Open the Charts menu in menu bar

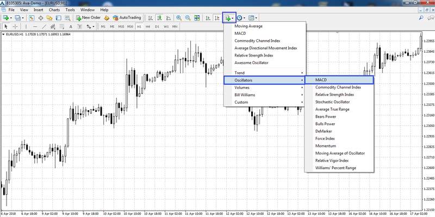54,10
